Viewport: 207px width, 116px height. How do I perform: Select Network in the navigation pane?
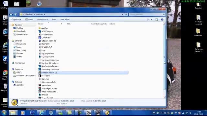coord(18,82)
